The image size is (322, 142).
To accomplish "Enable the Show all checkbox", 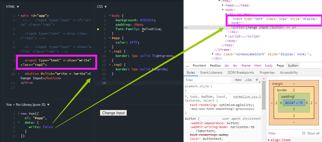I will [x=304, y=133].
